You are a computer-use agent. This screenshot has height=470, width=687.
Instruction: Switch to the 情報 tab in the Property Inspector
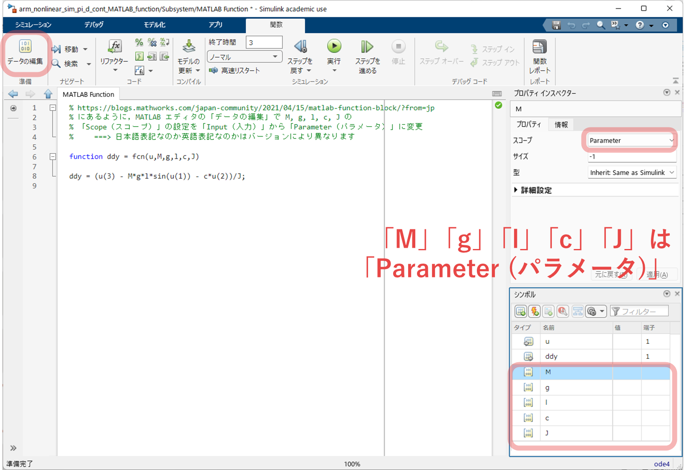pos(561,124)
